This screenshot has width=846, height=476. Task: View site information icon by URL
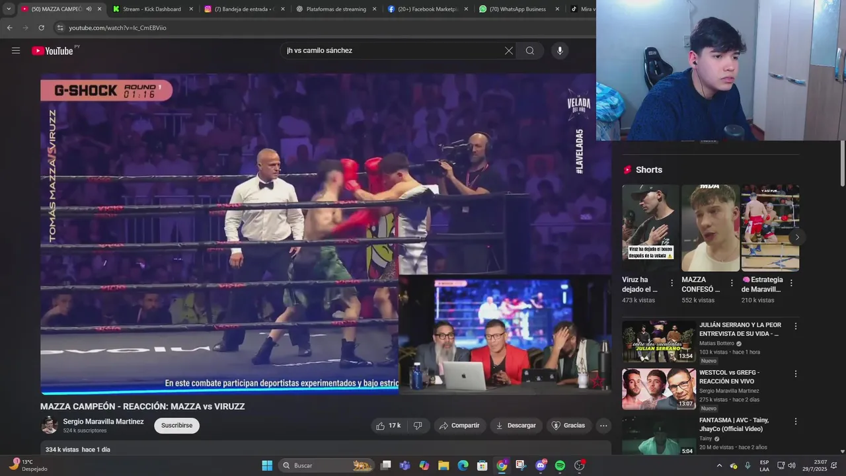60,28
